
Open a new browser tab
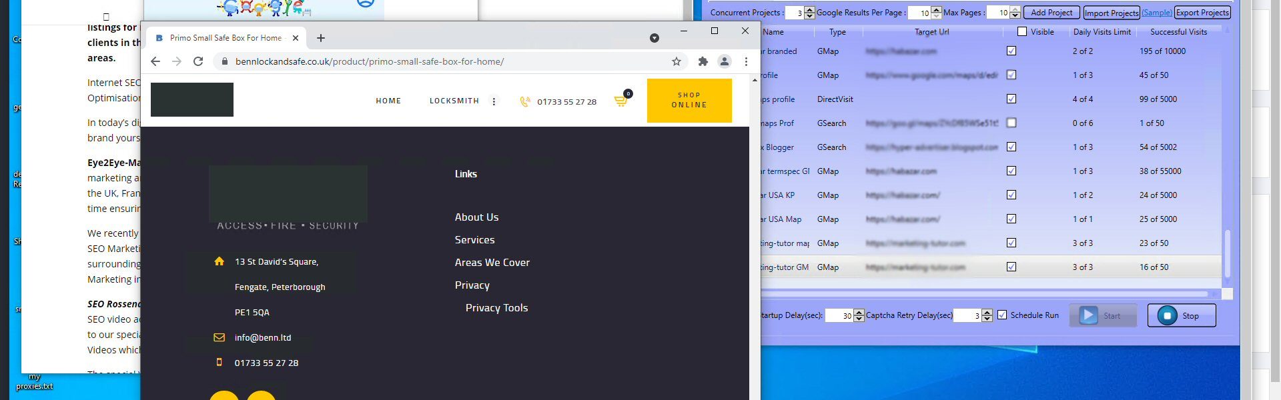click(x=321, y=38)
